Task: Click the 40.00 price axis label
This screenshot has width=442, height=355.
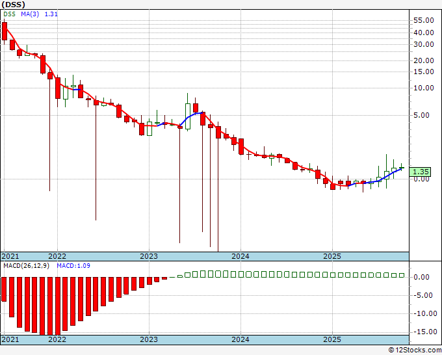Action: pyautogui.click(x=423, y=33)
